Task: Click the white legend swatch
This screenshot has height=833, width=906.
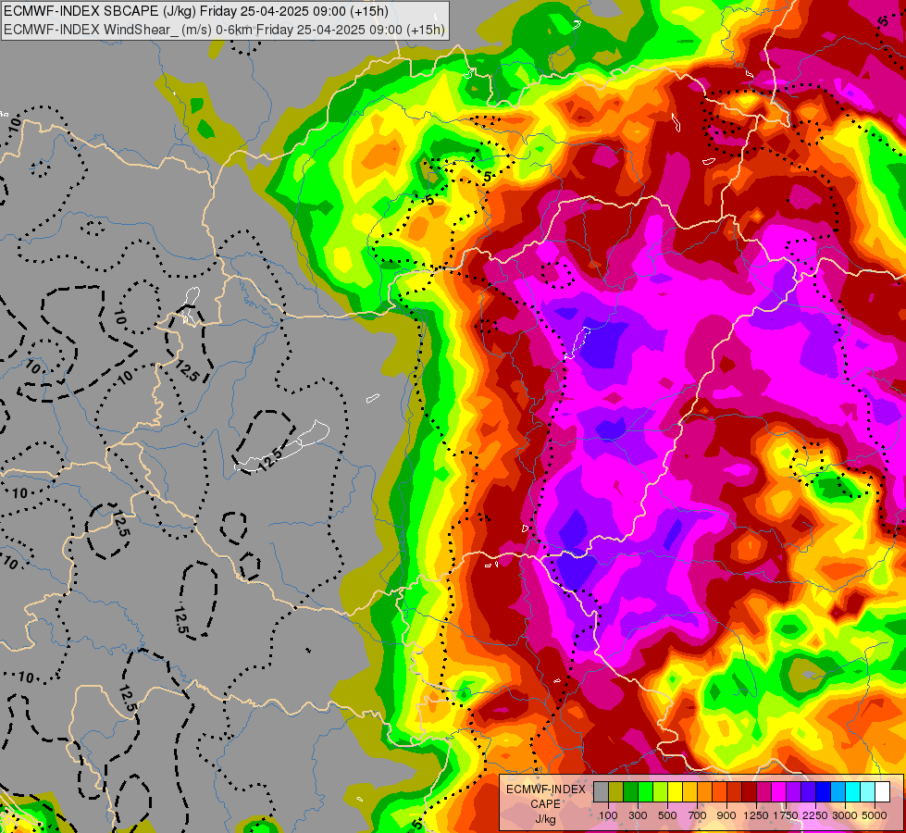Action: pyautogui.click(x=882, y=792)
